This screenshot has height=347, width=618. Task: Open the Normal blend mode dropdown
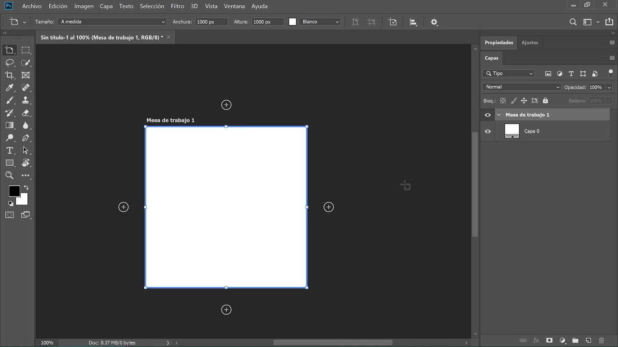(522, 87)
